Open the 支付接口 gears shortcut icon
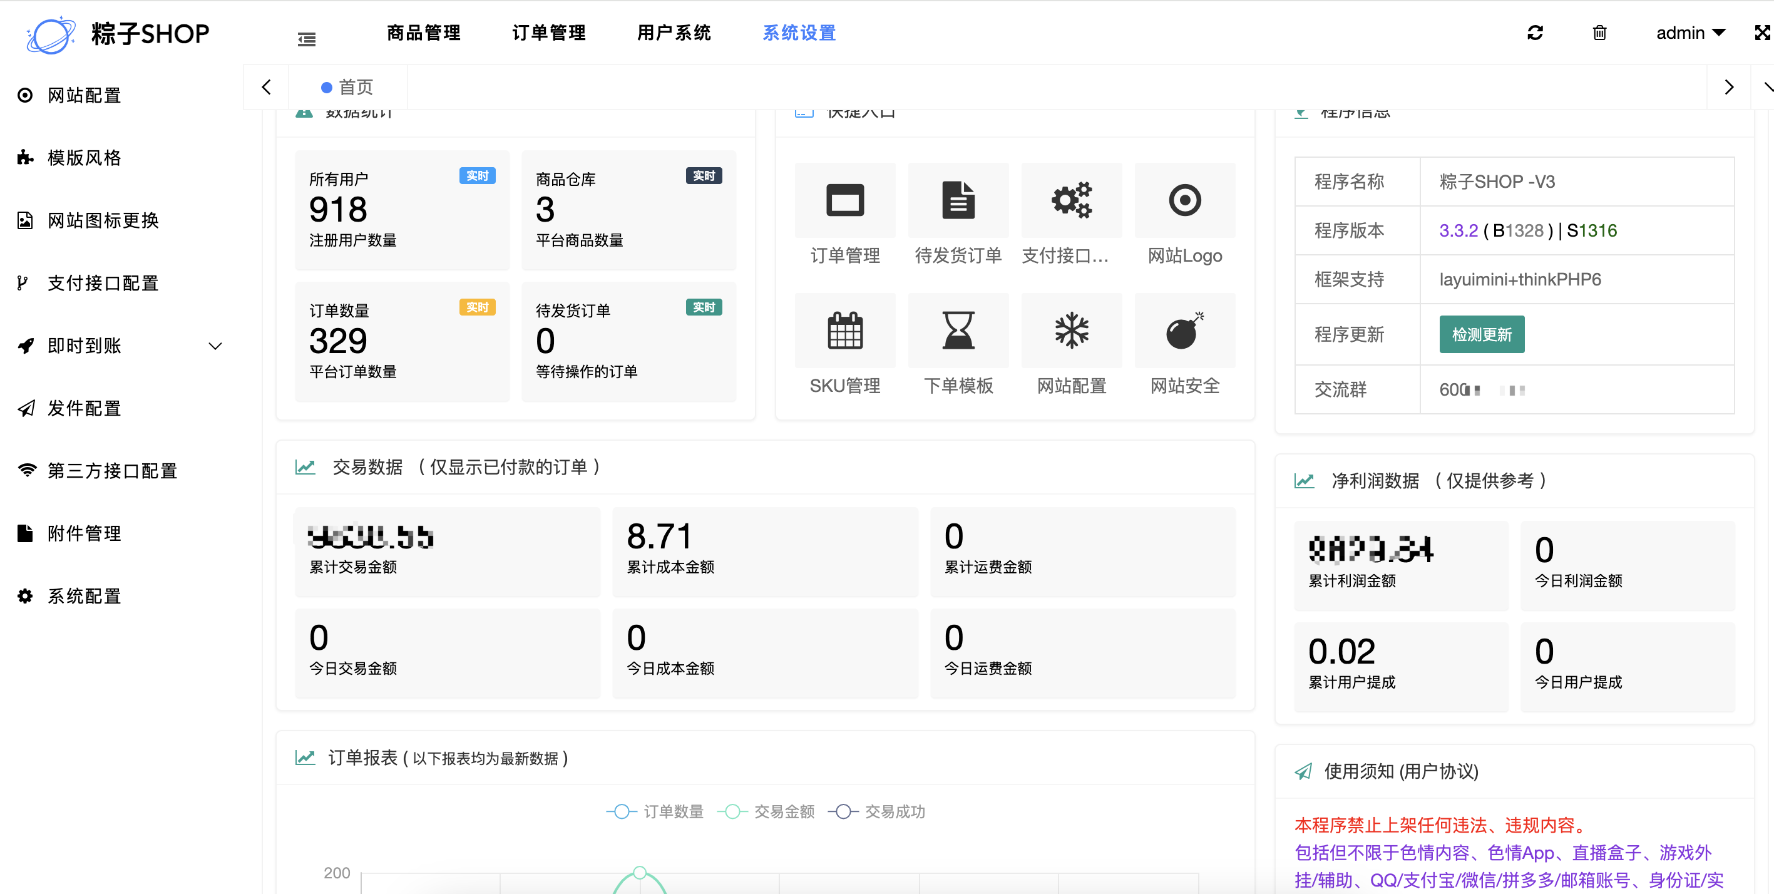Image resolution: width=1774 pixels, height=894 pixels. 1072,200
